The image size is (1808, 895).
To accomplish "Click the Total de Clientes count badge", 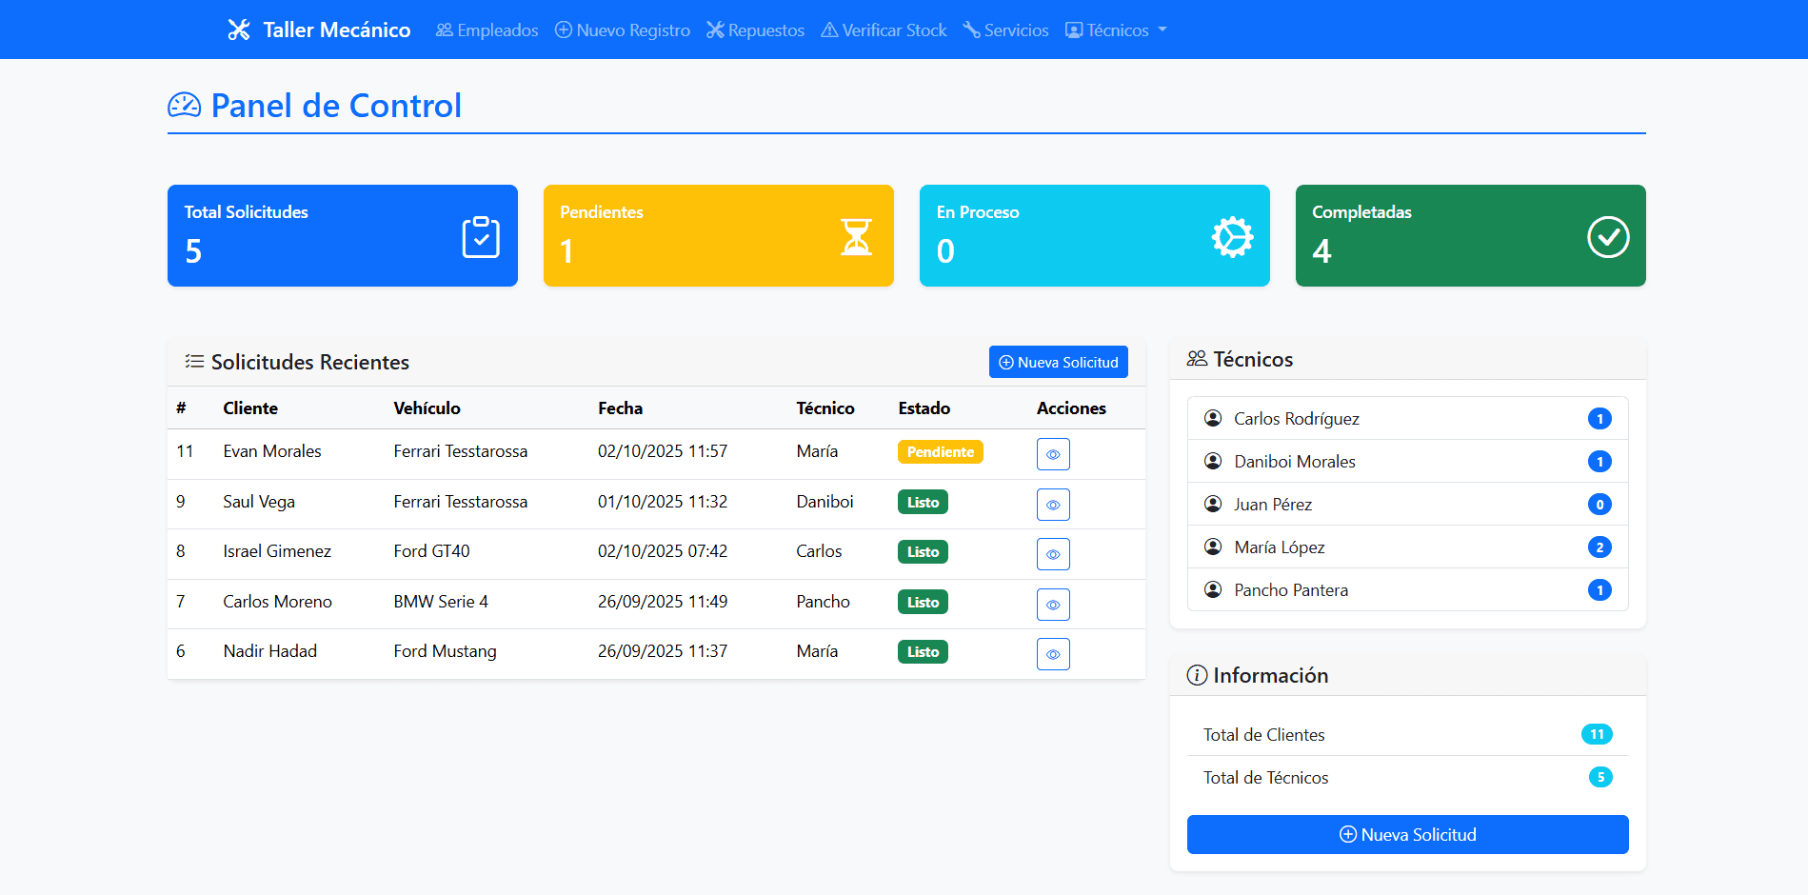I will (x=1597, y=734).
